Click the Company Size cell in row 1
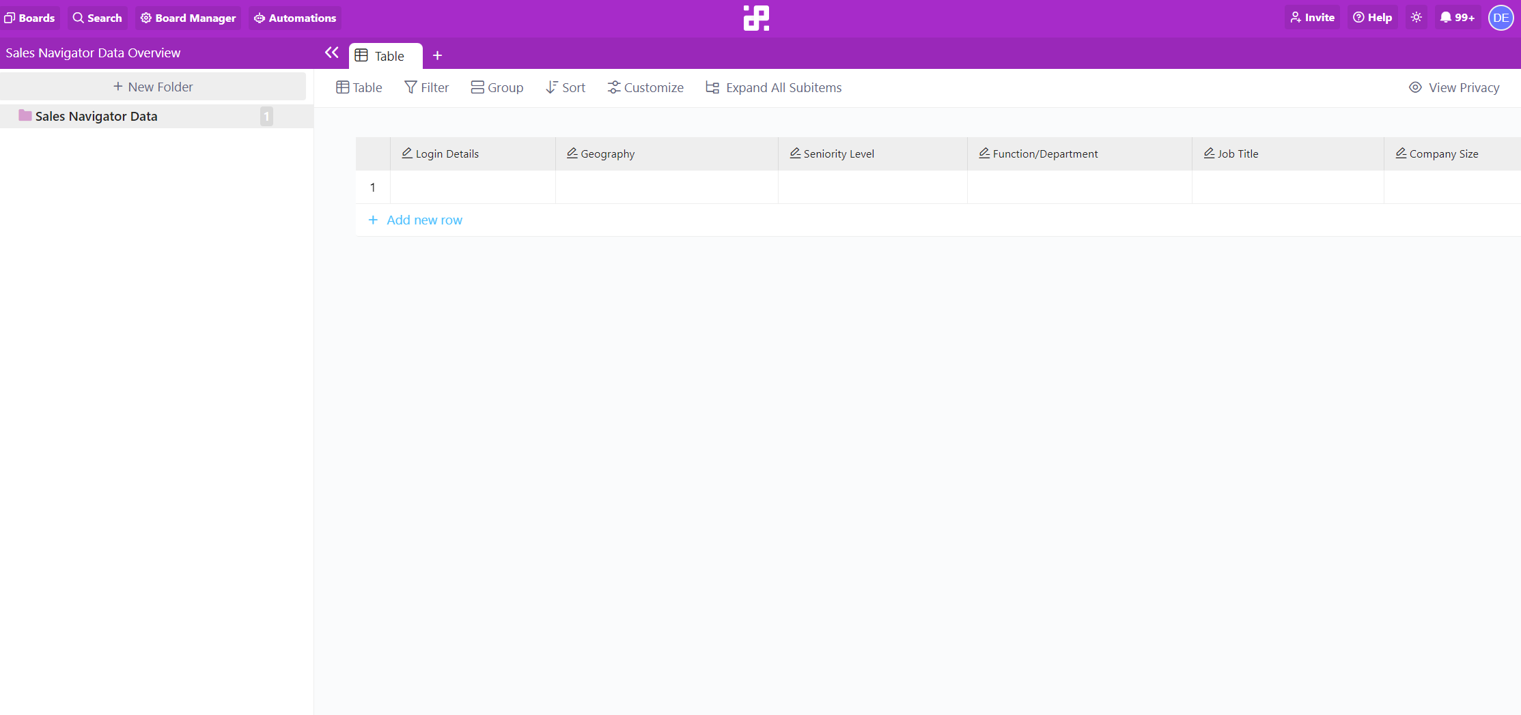This screenshot has height=715, width=1521. point(1453,187)
